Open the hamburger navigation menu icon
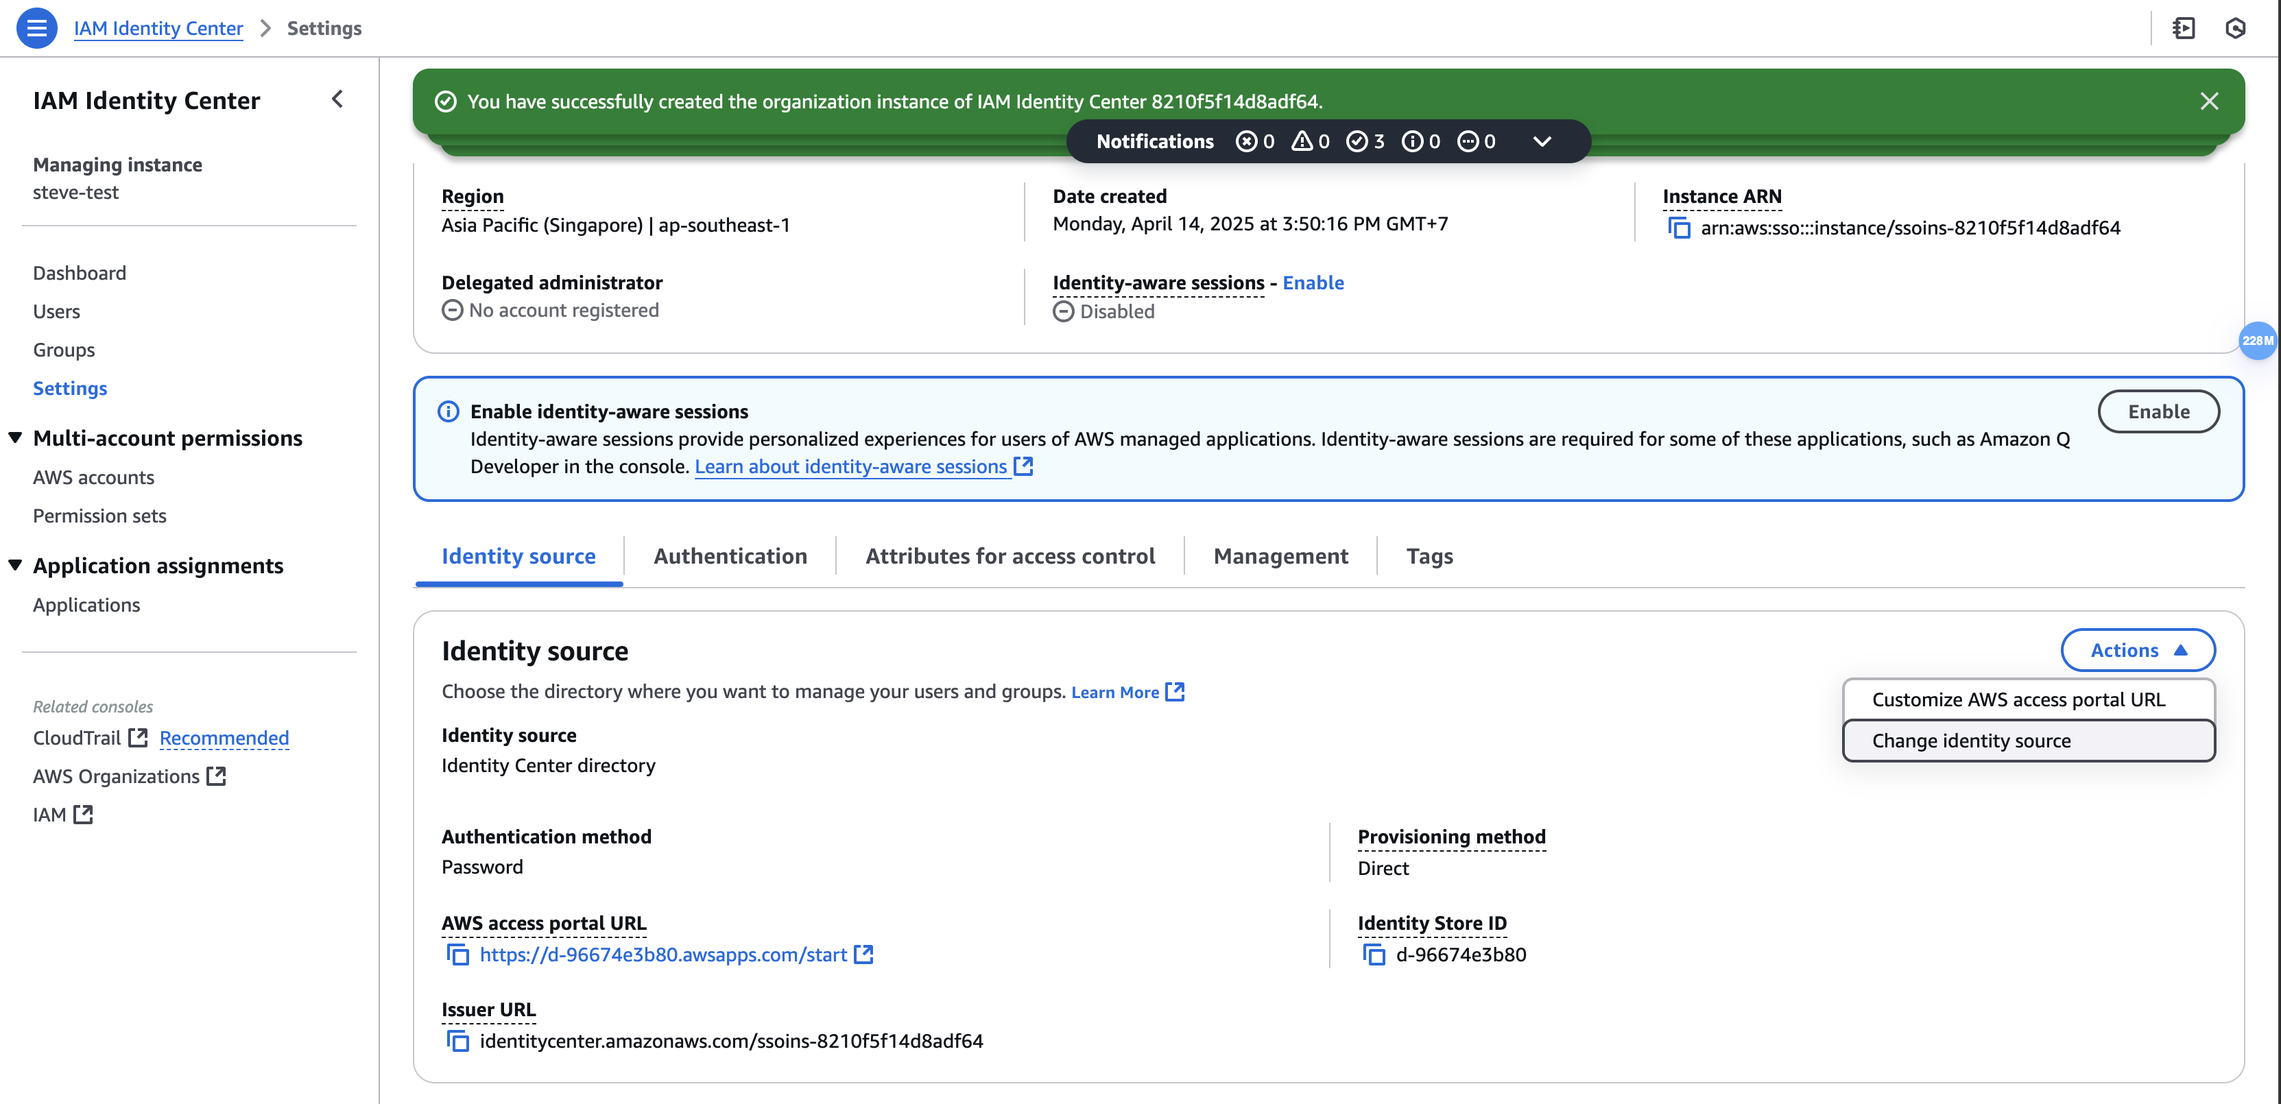 coord(36,28)
